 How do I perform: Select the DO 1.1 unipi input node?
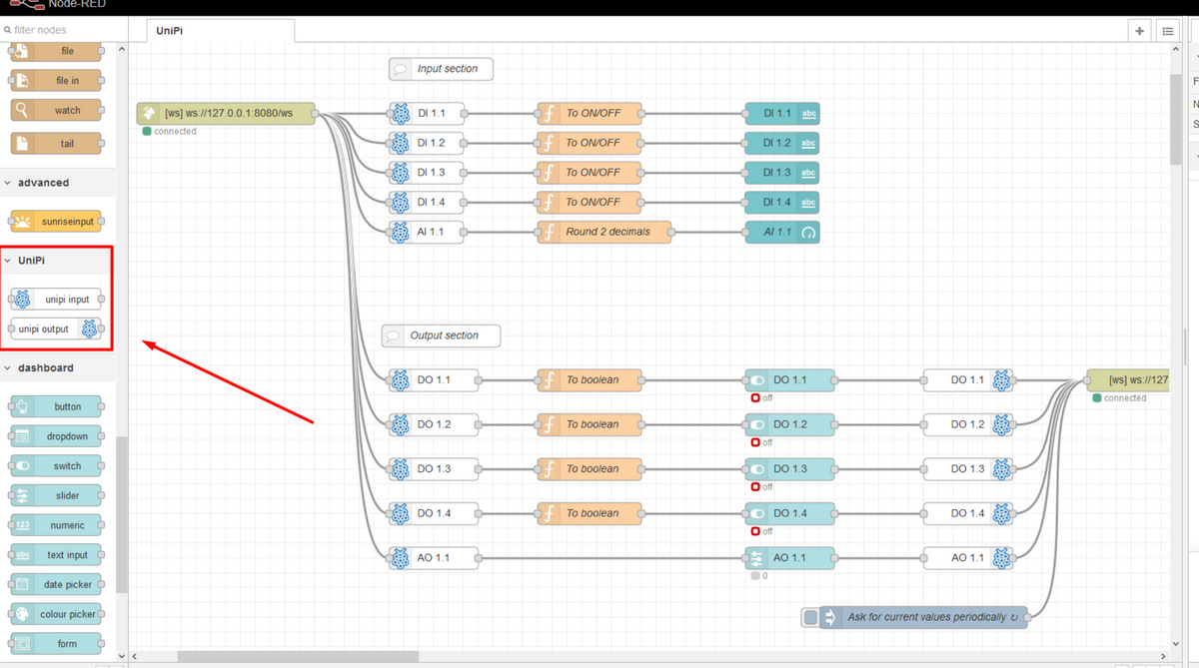434,379
